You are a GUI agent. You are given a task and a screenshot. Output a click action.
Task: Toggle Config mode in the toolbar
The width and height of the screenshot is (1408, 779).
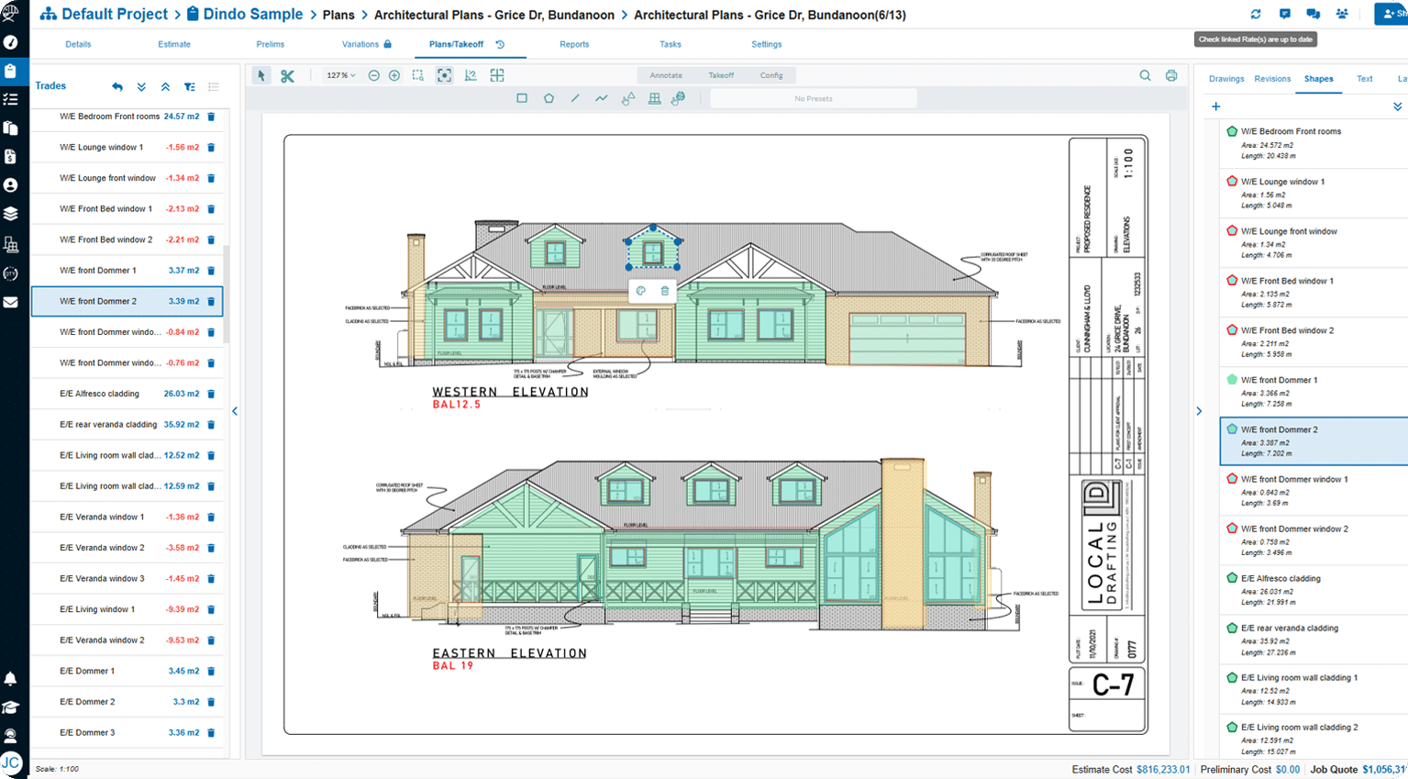pyautogui.click(x=771, y=75)
